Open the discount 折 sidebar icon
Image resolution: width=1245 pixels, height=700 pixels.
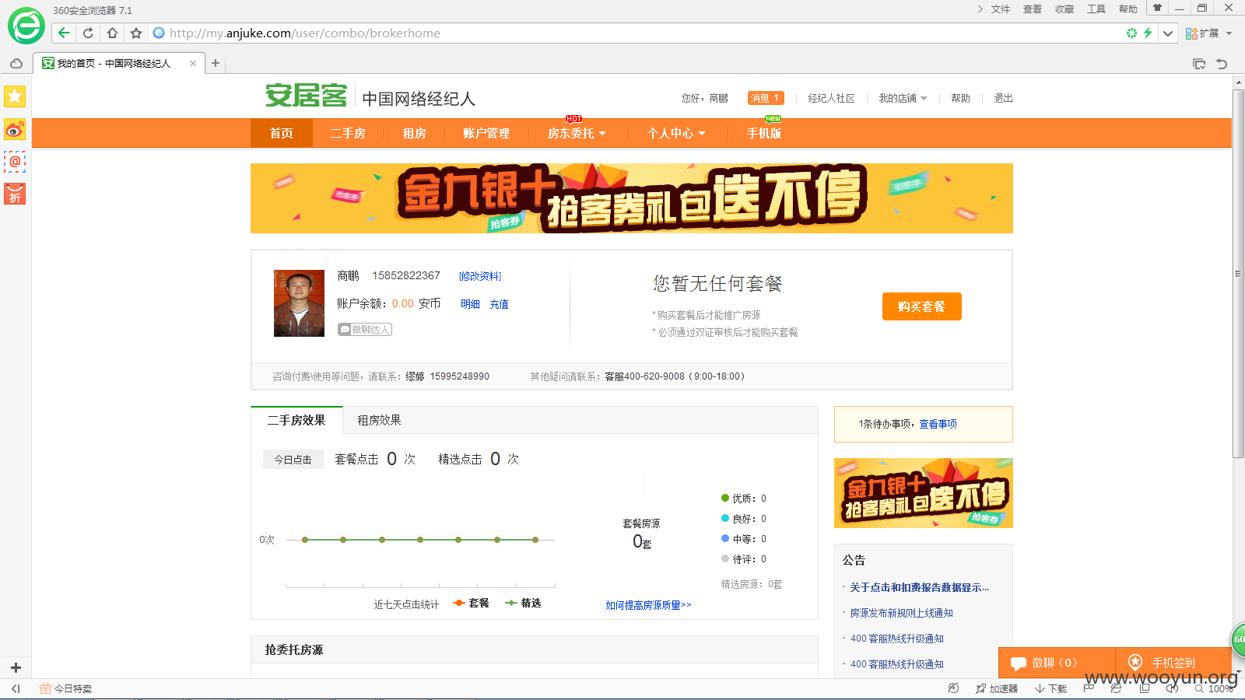pos(15,194)
